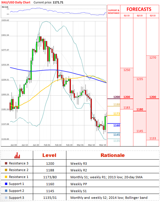160x202 pixels.
Task: Click the Support & Resistance header
Action: click(x=114, y=12)
